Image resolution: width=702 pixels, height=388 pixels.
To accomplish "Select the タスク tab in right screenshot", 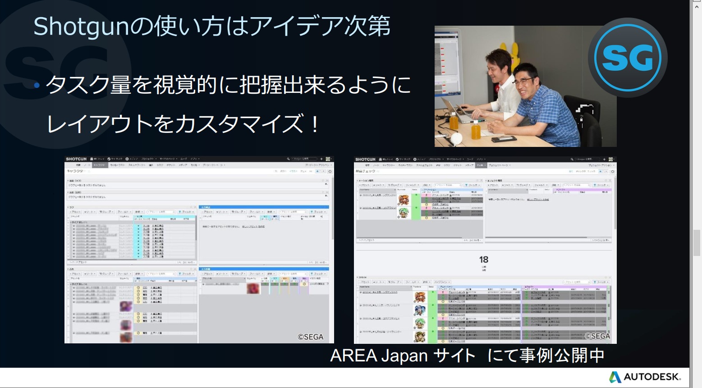I will point(446,165).
